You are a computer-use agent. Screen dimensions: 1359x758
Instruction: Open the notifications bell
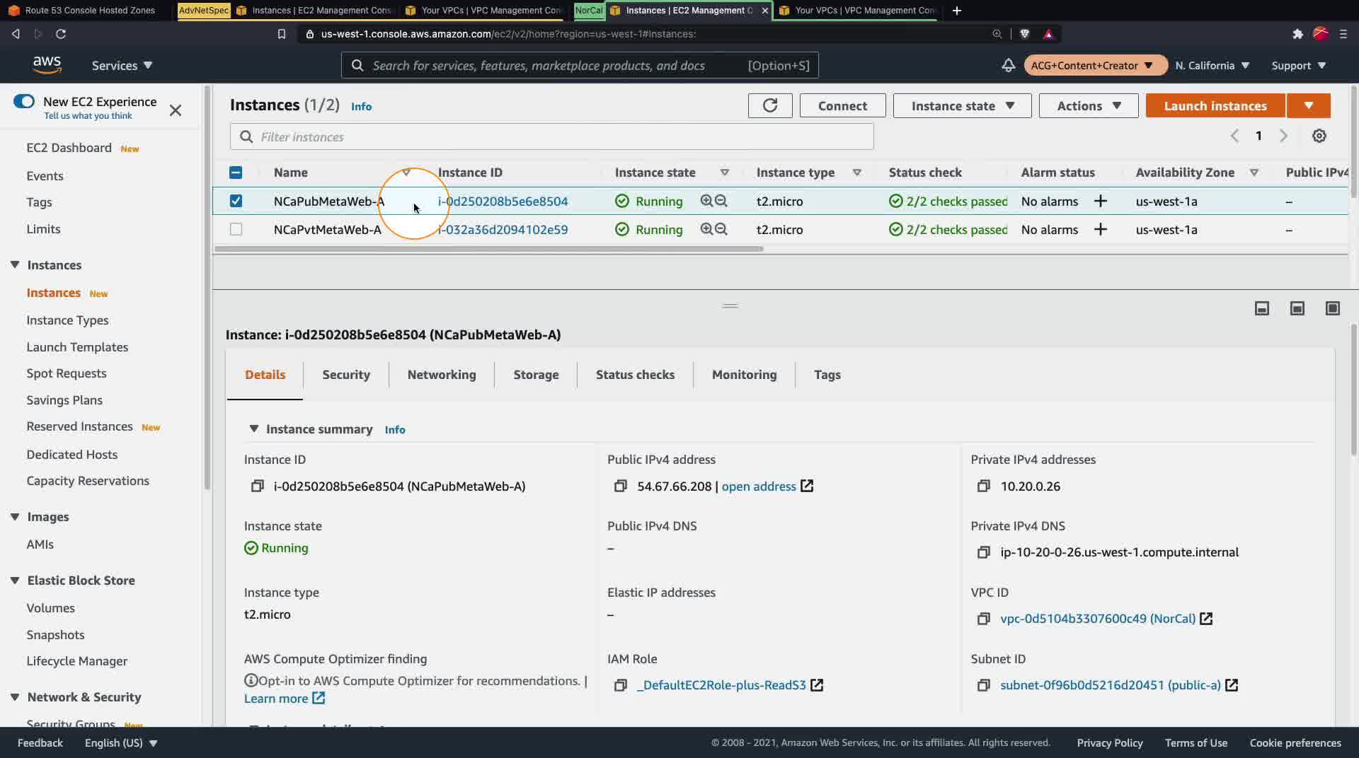(x=1008, y=66)
